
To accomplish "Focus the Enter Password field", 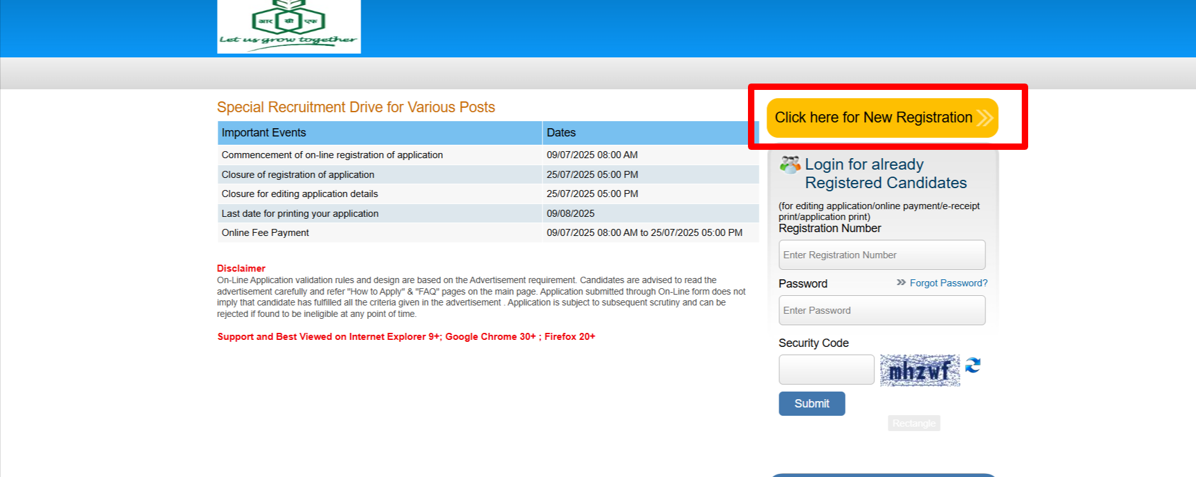I will click(x=881, y=311).
